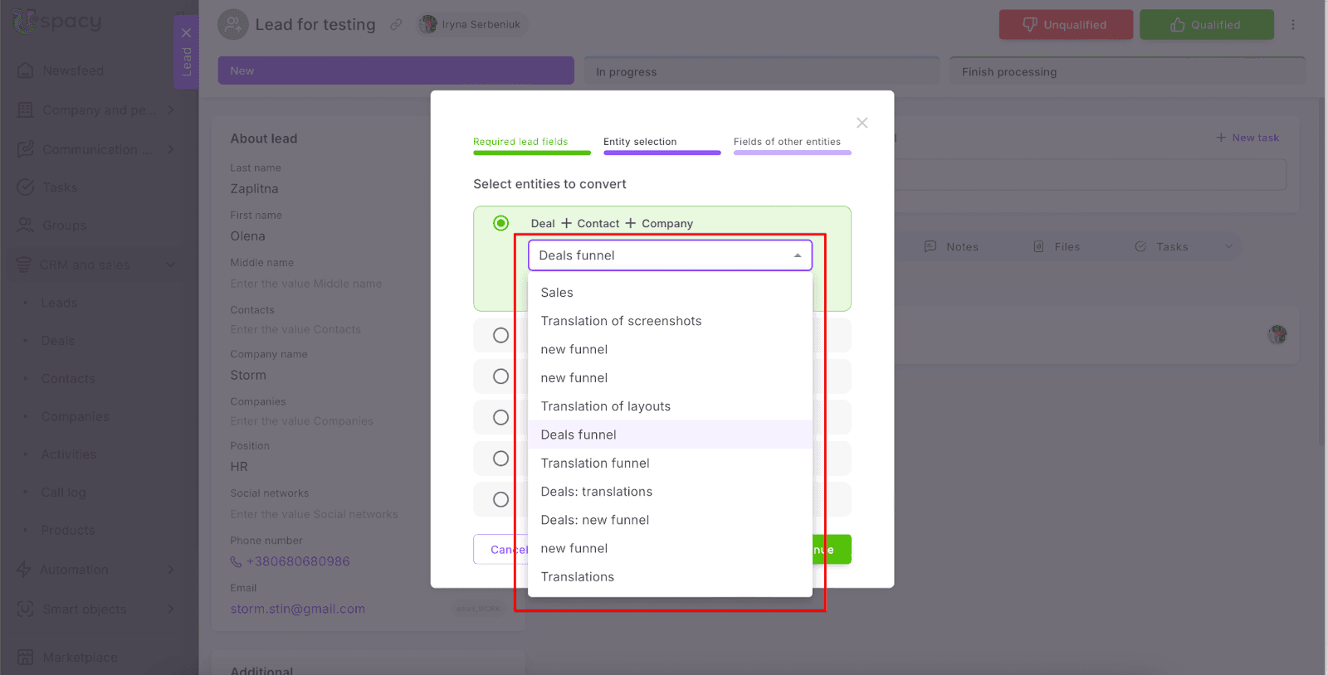Click the copy link icon beside lead title
The width and height of the screenshot is (1328, 675).
pyautogui.click(x=396, y=25)
